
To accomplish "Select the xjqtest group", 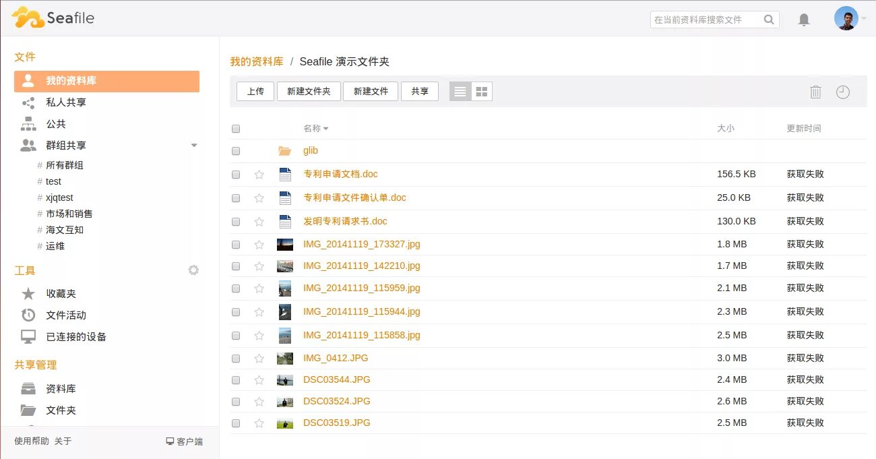I will [59, 197].
